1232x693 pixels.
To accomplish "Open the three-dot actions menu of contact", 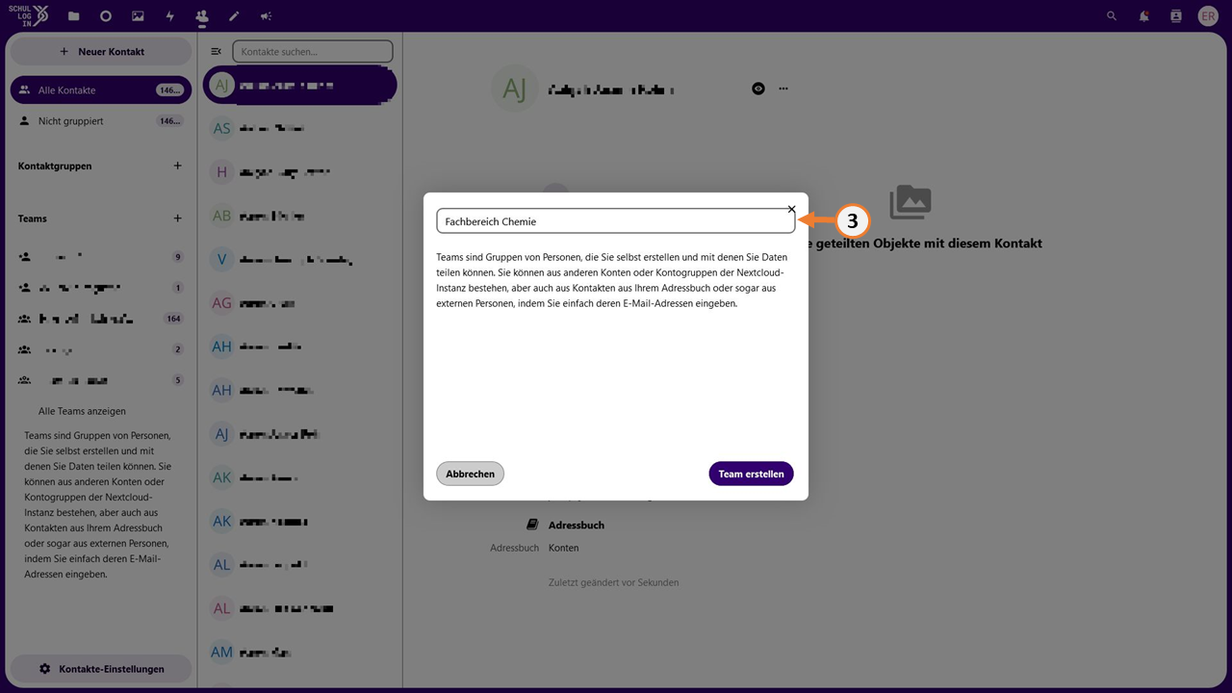I will (783, 89).
